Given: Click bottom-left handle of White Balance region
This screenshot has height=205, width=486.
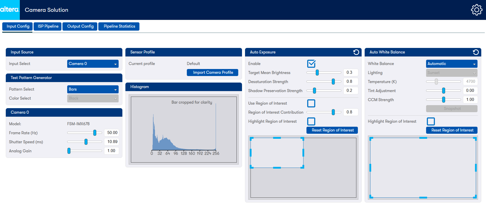Looking at the screenshot, I should tap(371, 197).
